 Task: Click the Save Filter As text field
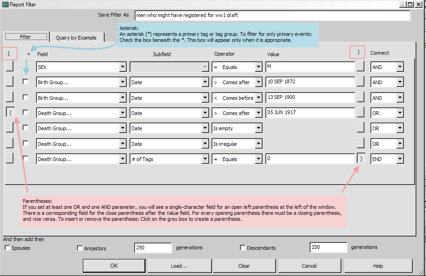pyautogui.click(x=273, y=15)
